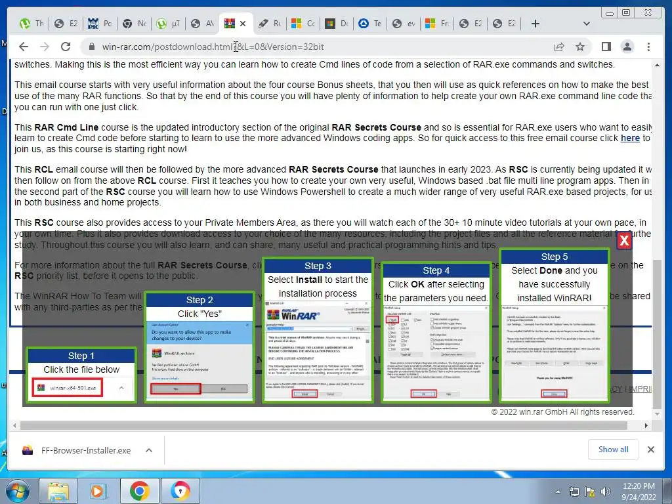This screenshot has width=672, height=504.
Task: Switch to the "AV" tab
Action: pos(202,24)
